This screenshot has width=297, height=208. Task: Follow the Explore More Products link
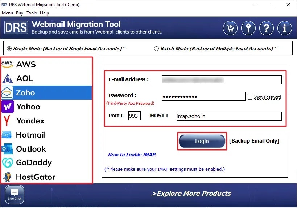tap(191, 194)
